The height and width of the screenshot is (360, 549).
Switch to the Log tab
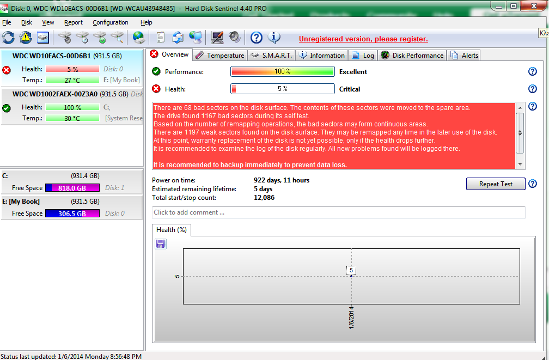(x=363, y=56)
